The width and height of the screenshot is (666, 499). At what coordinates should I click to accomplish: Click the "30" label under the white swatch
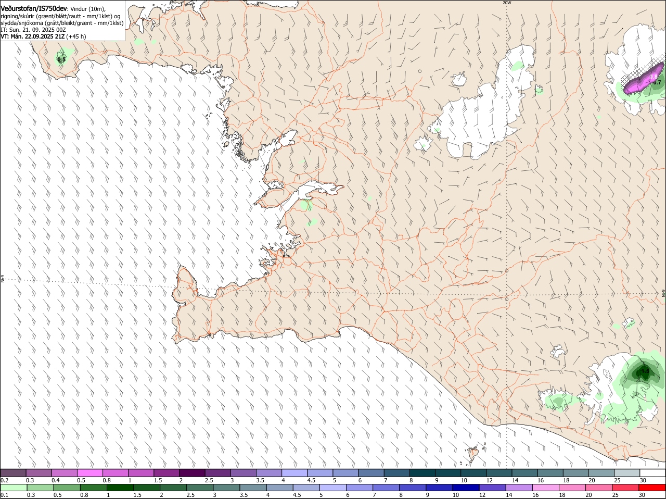click(x=643, y=480)
